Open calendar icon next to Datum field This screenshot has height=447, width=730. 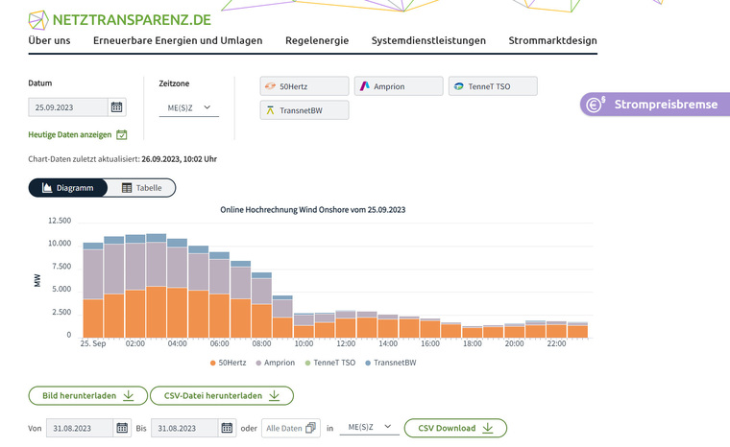pos(117,107)
